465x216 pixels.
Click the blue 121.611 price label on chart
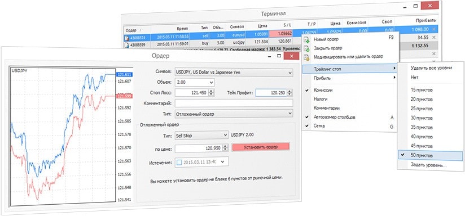125,75
